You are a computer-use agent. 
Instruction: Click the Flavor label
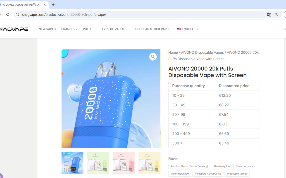[173, 159]
